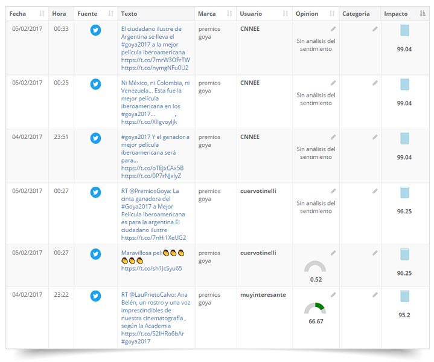The height and width of the screenshot is (362, 434).
Task: Click sentiment gauge showing 0.52
Action: tap(315, 266)
